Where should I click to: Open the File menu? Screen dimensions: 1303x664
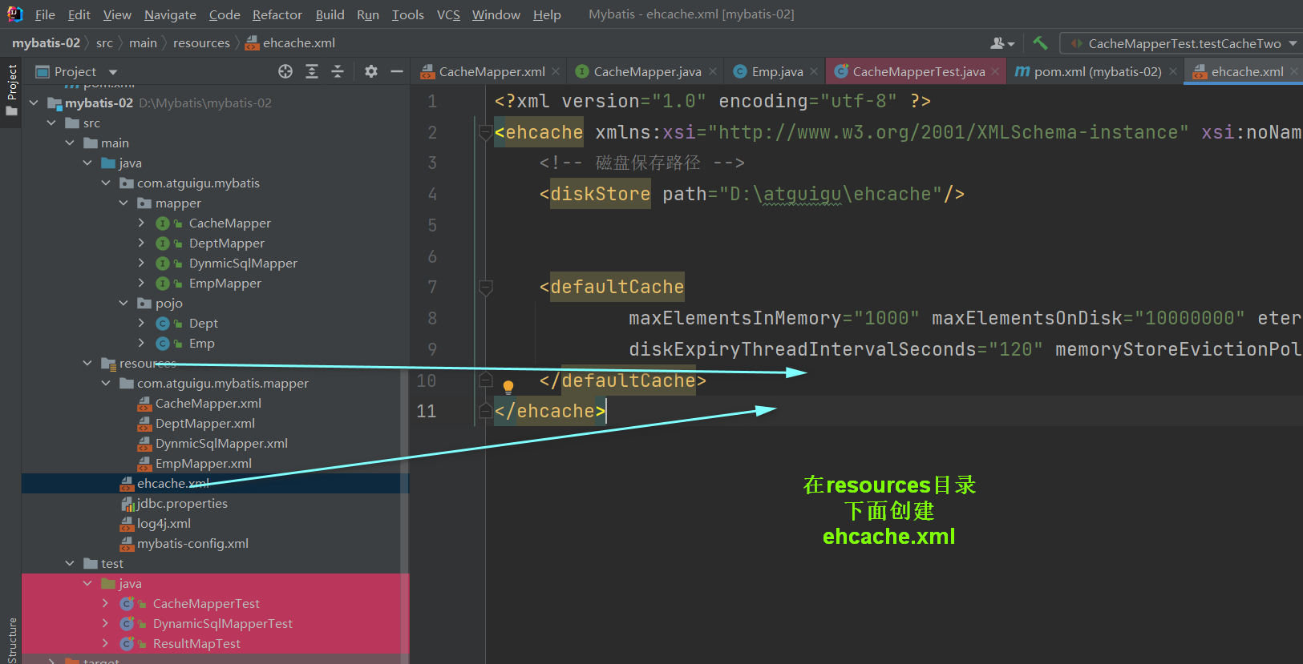pyautogui.click(x=45, y=14)
